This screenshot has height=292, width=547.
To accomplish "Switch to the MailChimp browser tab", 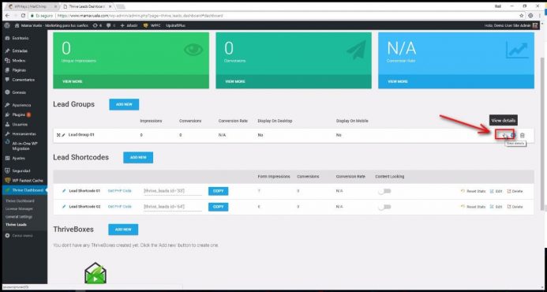I will coord(32,6).
